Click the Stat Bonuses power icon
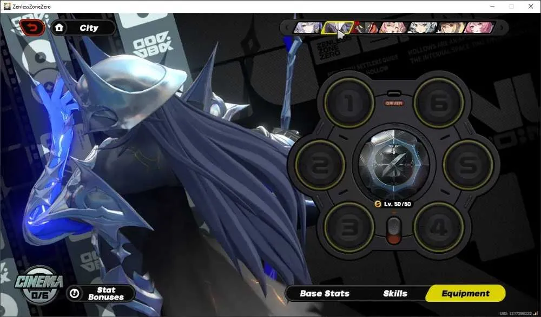Image resolution: width=541 pixels, height=317 pixels. (74, 293)
